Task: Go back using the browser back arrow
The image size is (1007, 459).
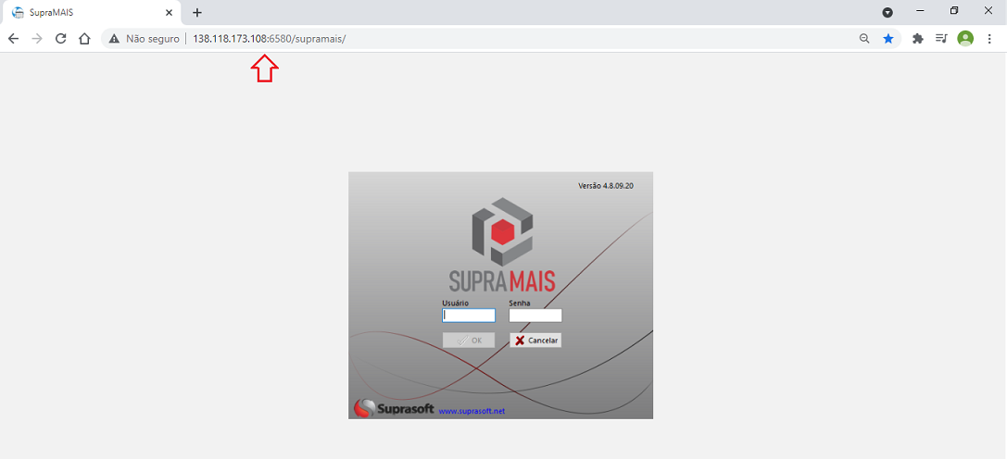Action: pyautogui.click(x=14, y=39)
